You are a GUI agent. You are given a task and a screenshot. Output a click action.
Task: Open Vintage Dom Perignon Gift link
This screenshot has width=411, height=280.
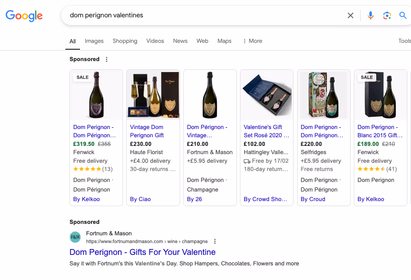147,131
